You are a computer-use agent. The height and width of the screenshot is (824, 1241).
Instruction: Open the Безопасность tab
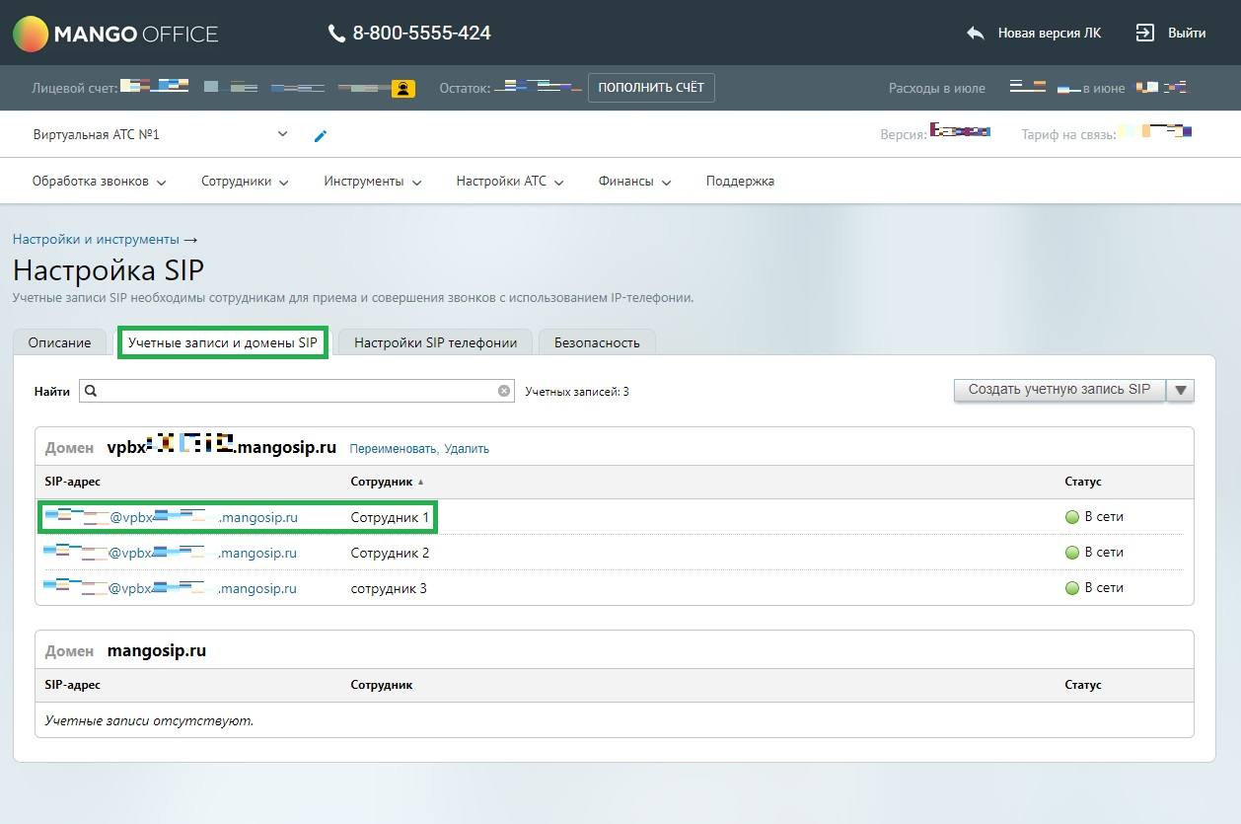[x=597, y=342]
